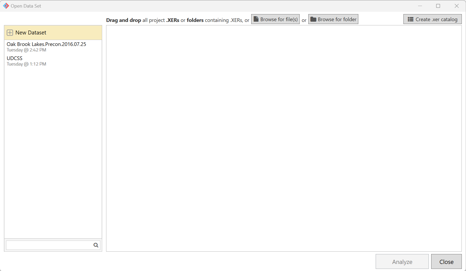
Task: Click the plus icon beside New Dataset
Action: [x=10, y=33]
